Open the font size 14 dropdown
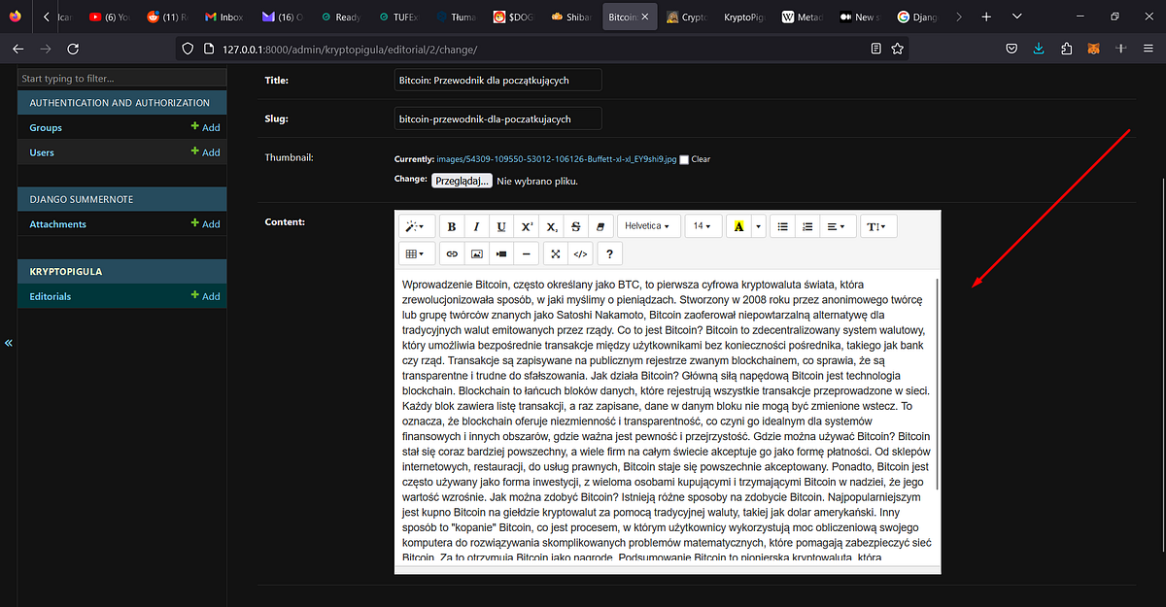 (702, 226)
